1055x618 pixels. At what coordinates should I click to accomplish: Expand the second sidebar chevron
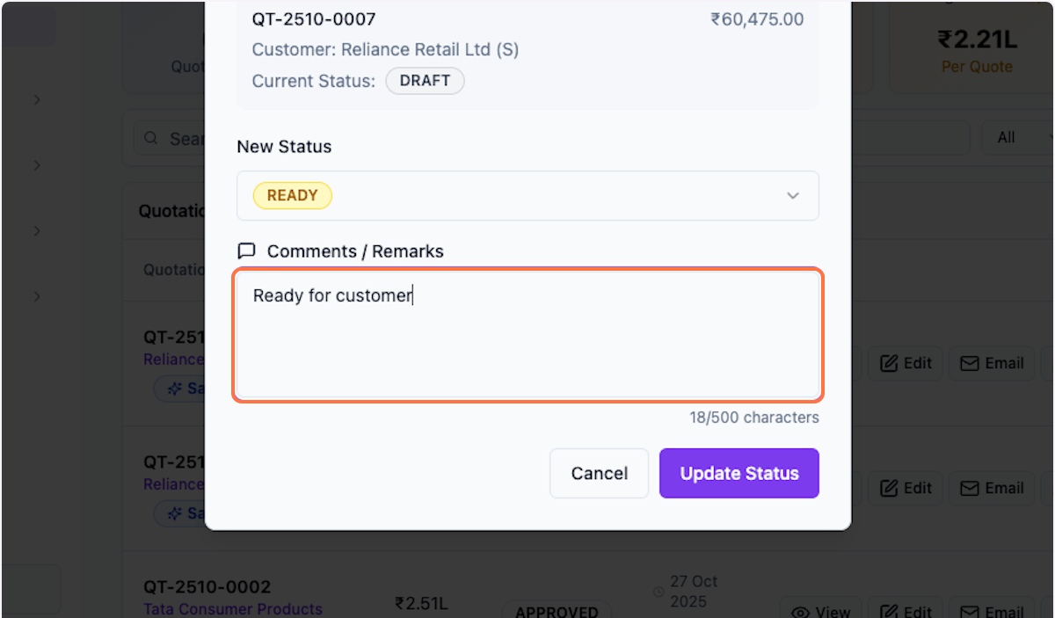coord(37,165)
